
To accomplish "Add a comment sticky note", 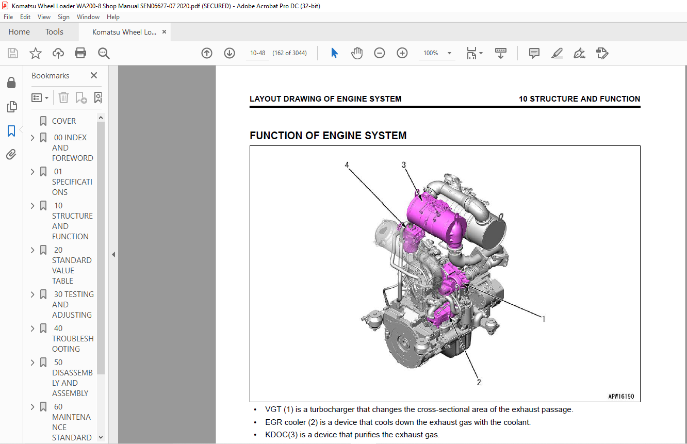I will click(534, 53).
